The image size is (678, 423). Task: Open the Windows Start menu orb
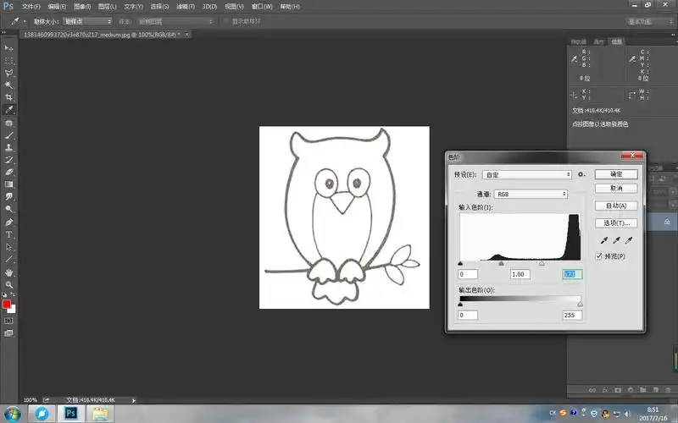point(12,414)
